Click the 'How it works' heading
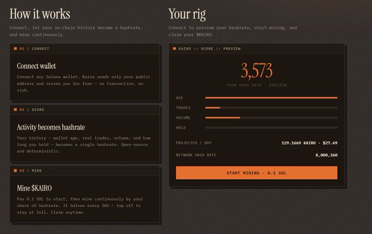This screenshot has width=372, height=234. [40, 14]
